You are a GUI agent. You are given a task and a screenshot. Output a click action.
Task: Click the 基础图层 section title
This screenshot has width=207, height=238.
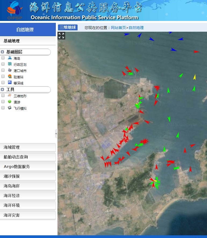(14, 52)
